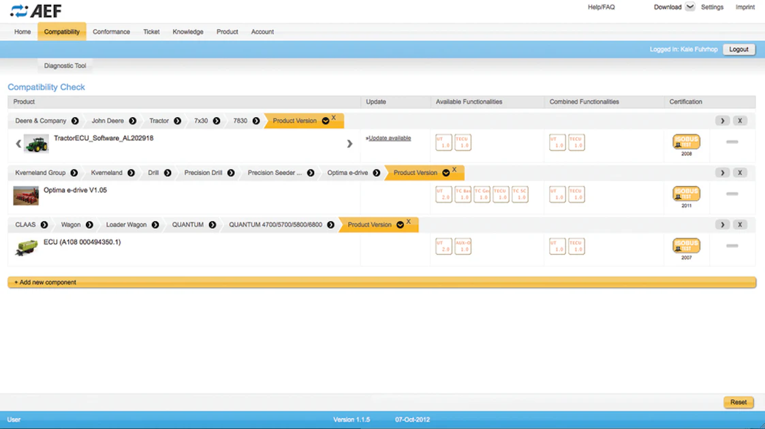Screen dimensions: 765x429
Task: Expand CLAAS row with chevron button
Action: pyautogui.click(x=723, y=225)
